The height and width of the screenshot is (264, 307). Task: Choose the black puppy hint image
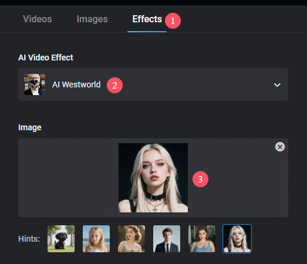pos(61,239)
